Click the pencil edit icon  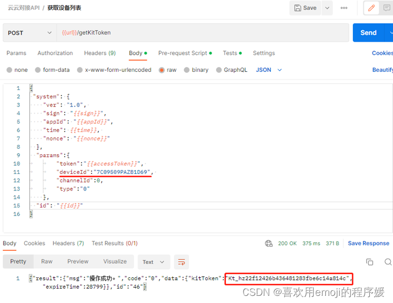coord(371,8)
